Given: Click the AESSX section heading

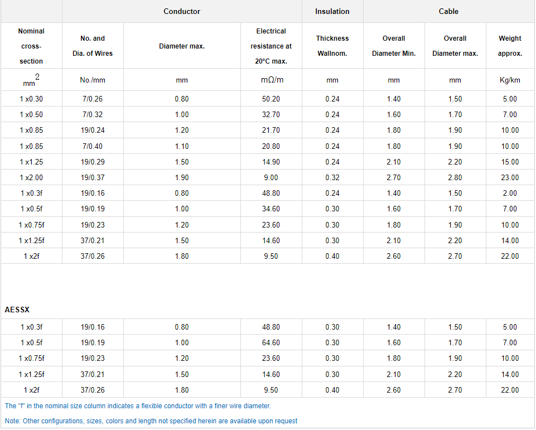Looking at the screenshot, I should (17, 309).
